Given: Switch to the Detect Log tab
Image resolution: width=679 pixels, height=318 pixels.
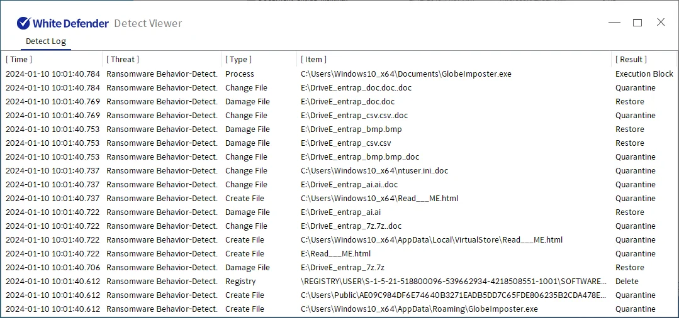Looking at the screenshot, I should [x=45, y=41].
